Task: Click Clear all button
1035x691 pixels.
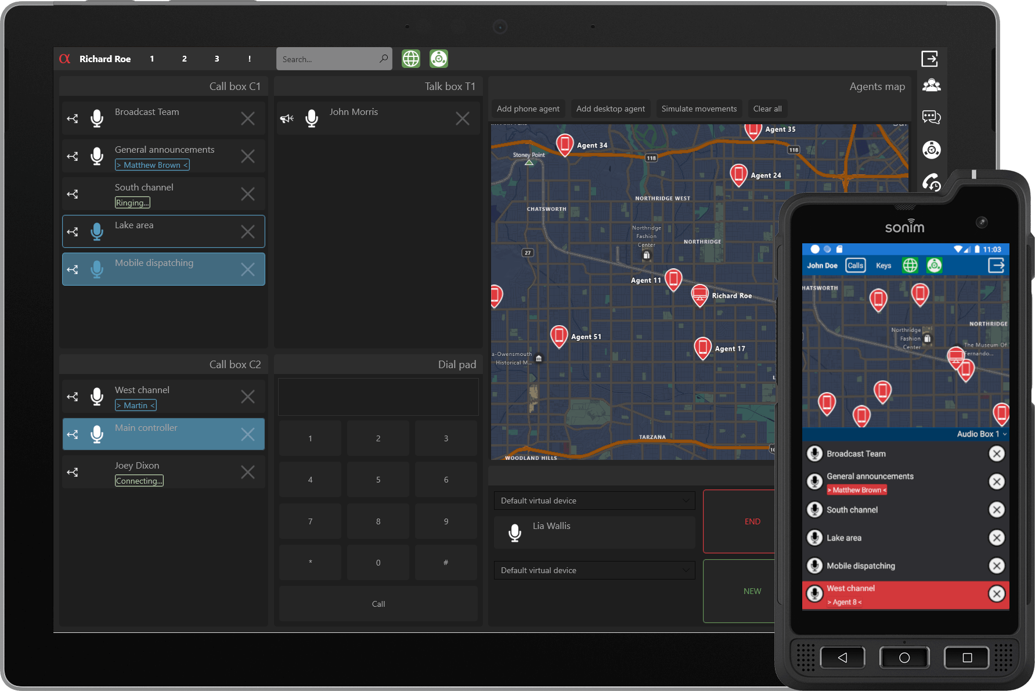Action: click(x=767, y=109)
